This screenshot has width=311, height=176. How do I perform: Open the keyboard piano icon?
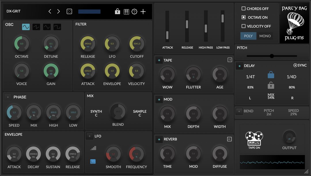(x=126, y=12)
